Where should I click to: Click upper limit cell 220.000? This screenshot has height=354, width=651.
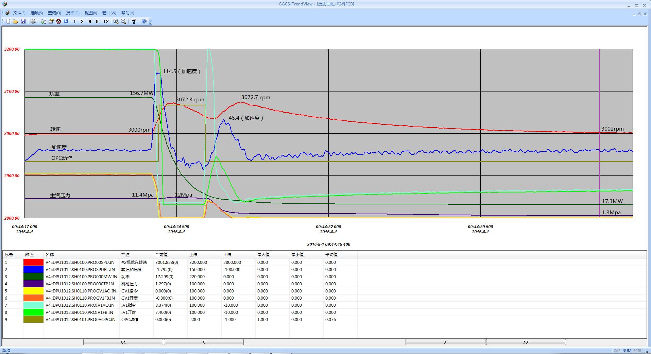click(197, 276)
